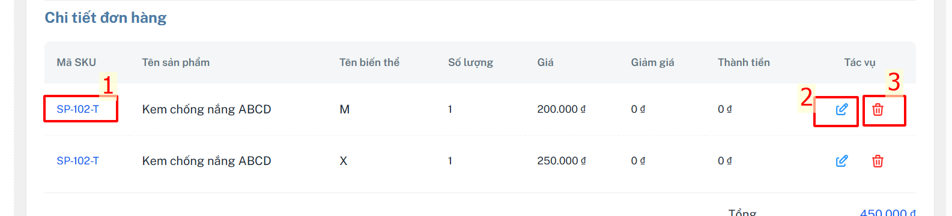
Task: Click the Chi tiết đơn hàng heading
Action: pyautogui.click(x=106, y=18)
